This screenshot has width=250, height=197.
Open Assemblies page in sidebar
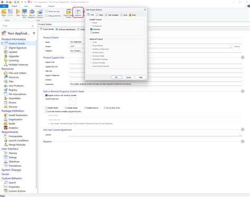pyautogui.click(x=15, y=98)
